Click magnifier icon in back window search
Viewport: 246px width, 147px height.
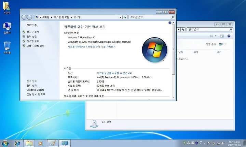[231, 29]
